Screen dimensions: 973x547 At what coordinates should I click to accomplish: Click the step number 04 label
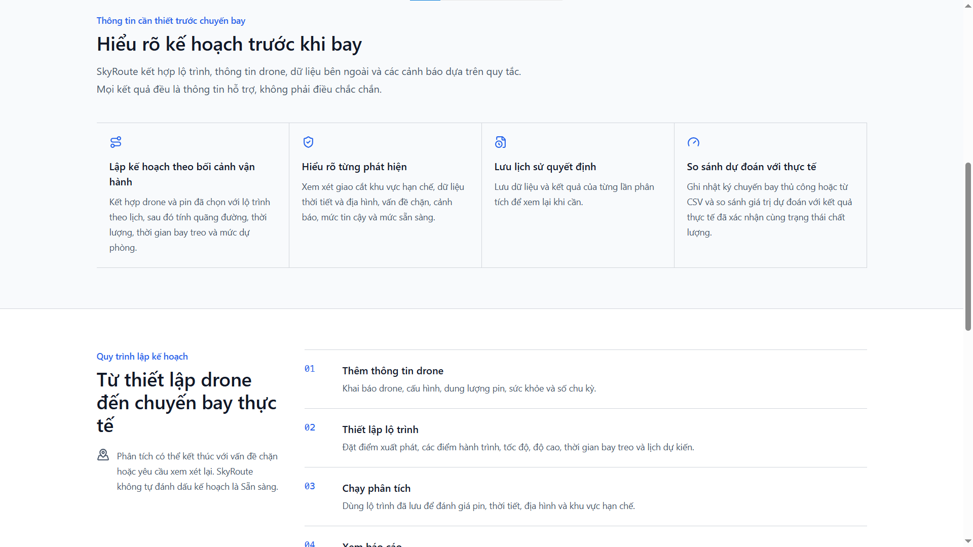click(x=310, y=543)
